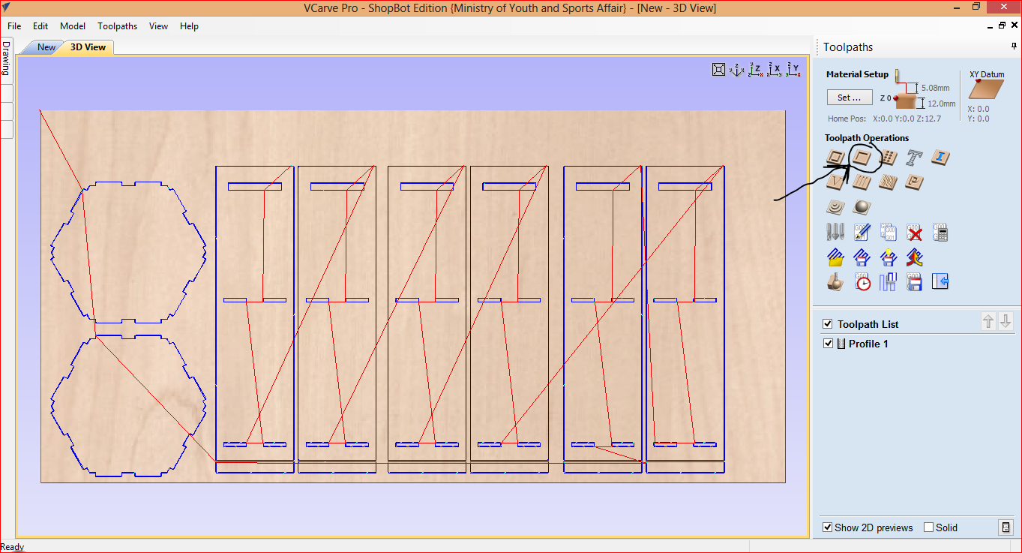1022x553 pixels.
Task: Click the XY Datum material thumbnail
Action: [986, 89]
